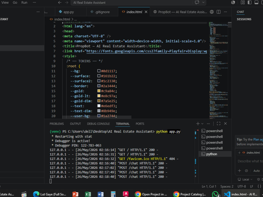Close the terminal panel

pyautogui.click(x=225, y=124)
